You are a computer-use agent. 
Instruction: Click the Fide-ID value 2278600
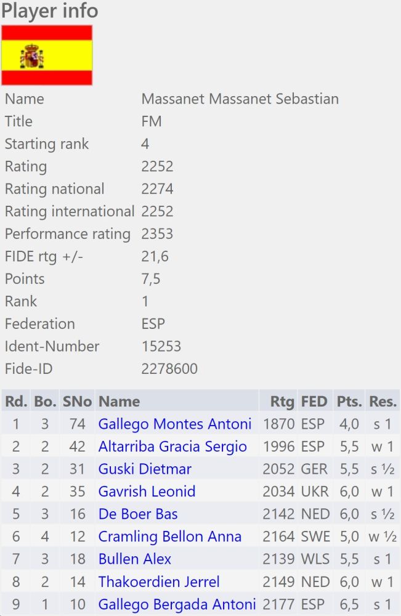[x=169, y=369]
